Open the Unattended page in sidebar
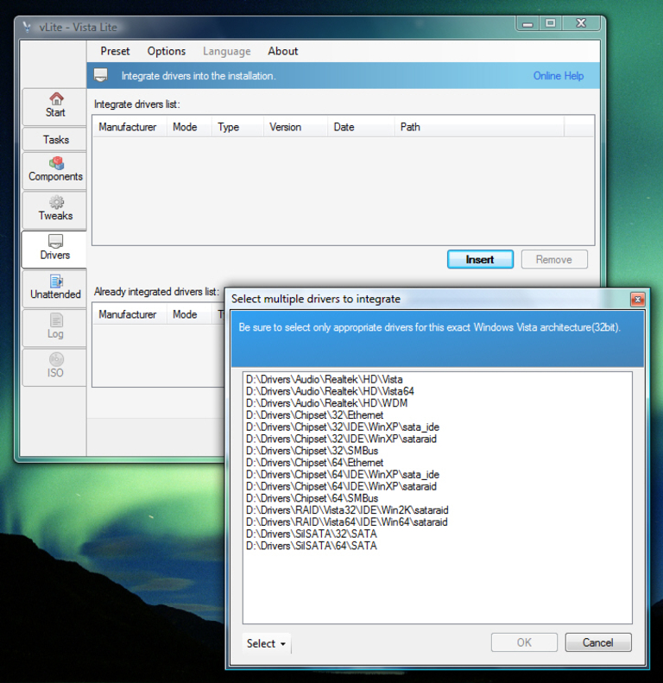This screenshot has width=663, height=683. click(x=55, y=288)
